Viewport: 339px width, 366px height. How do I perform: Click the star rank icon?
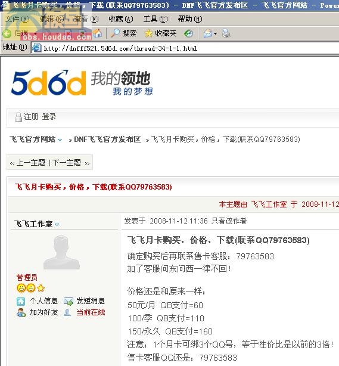(x=41, y=288)
